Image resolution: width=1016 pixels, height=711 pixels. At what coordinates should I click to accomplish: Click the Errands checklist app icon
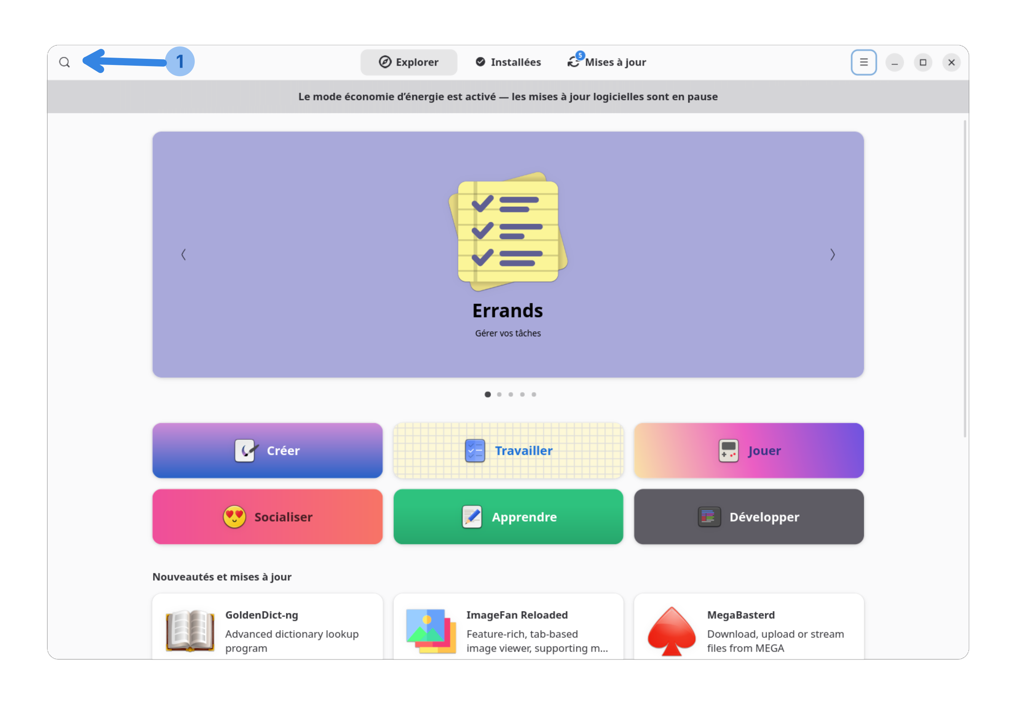(508, 231)
